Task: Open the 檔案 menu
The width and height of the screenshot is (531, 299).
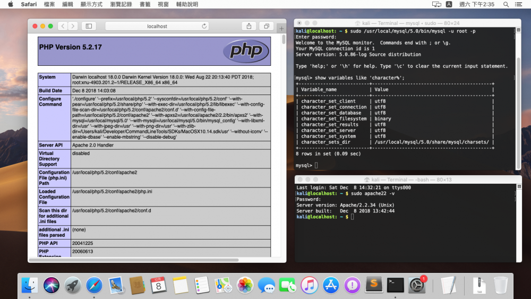Action: (x=49, y=4)
